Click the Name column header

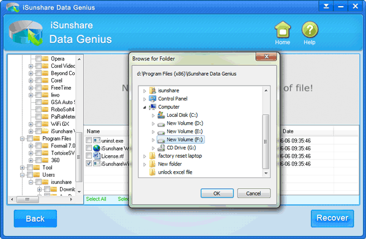(94, 131)
